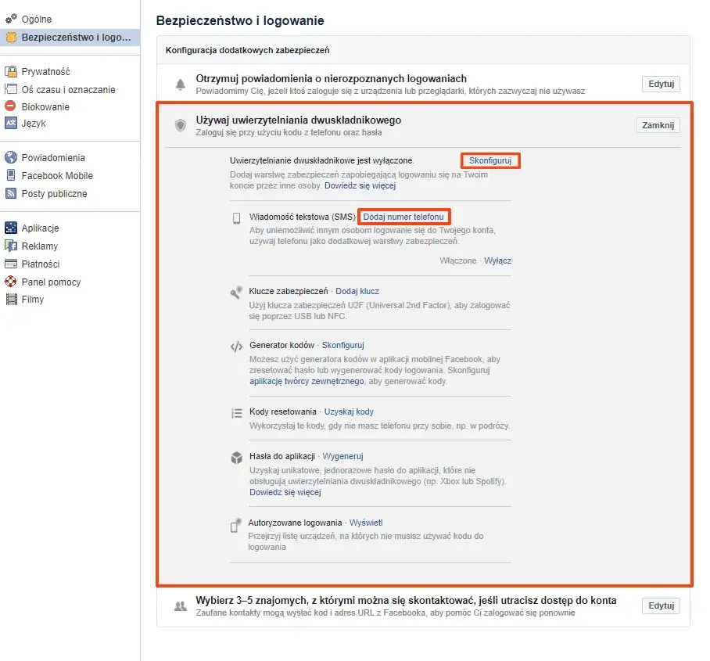Click the Panel pomocy lifebuoy icon

10,282
